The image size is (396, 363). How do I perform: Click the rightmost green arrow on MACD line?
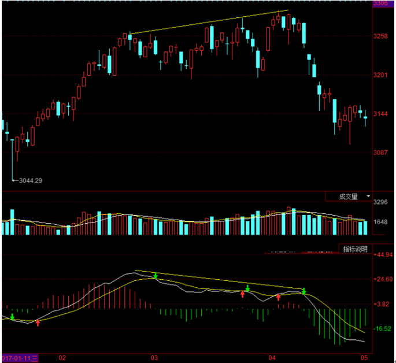point(304,291)
